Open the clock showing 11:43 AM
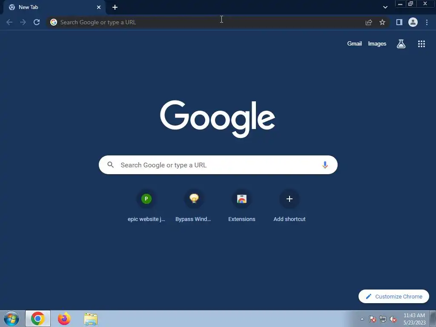436x327 pixels. pos(414,319)
